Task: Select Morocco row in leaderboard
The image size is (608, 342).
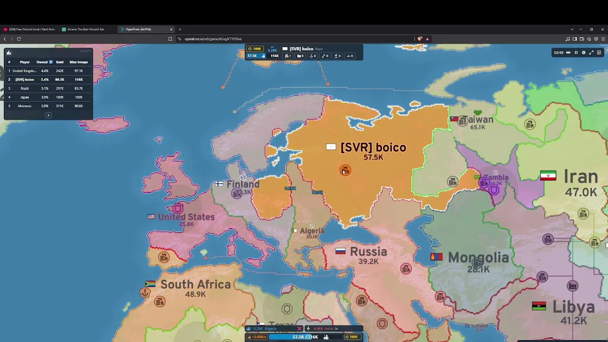Action: click(x=48, y=106)
